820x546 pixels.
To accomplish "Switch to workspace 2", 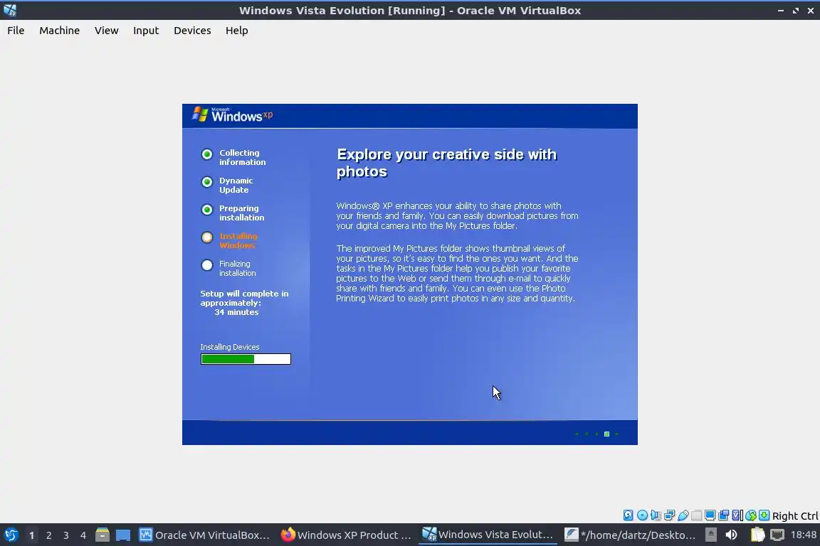I will 48,535.
